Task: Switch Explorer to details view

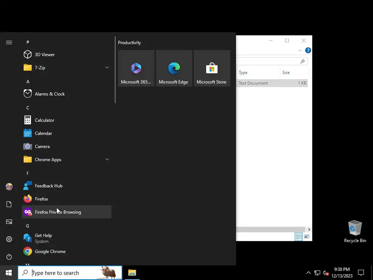Action: [299, 237]
